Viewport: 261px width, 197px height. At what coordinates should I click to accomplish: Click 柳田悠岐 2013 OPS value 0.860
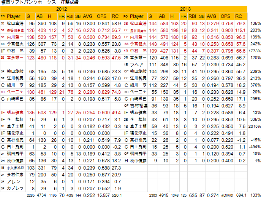[227, 71]
